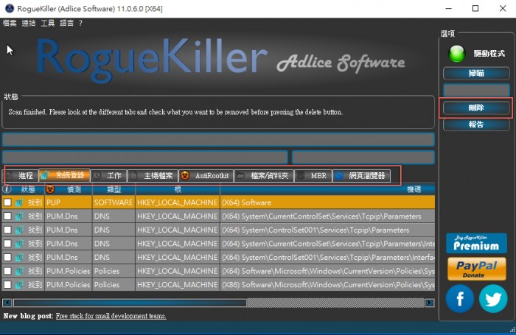The image size is (516, 335).
Task: Open the blog post link about small development teams
Action: (x=111, y=316)
